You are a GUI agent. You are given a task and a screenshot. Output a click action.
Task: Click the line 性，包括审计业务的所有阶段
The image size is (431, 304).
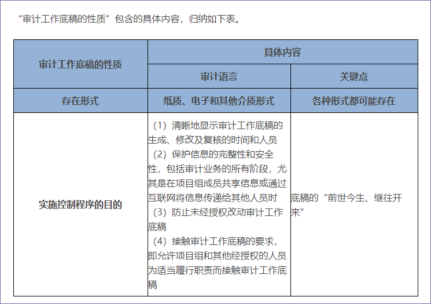217,169
